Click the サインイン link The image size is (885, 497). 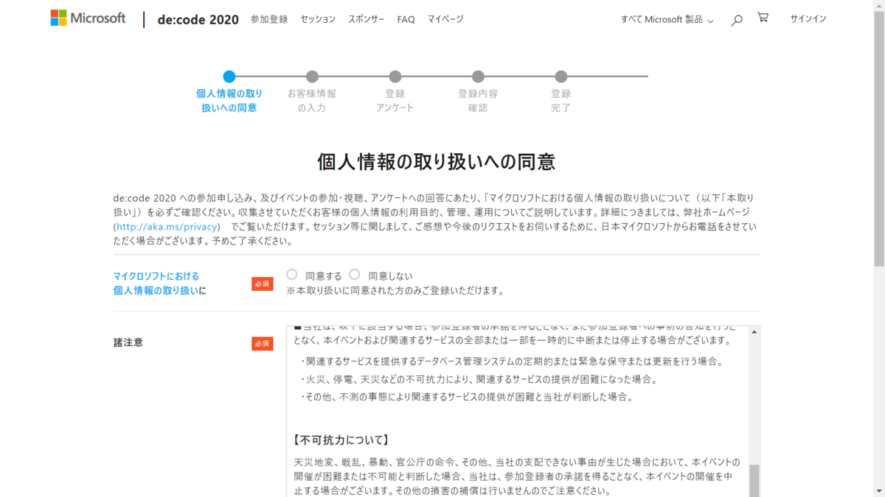[x=808, y=19]
